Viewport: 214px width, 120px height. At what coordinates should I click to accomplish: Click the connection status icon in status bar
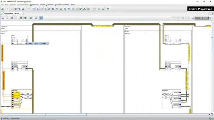[212, 119]
